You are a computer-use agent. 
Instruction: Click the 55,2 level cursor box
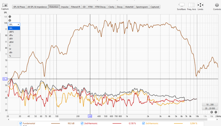pos(5,79)
